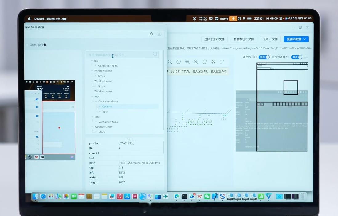Open WPS Office from the Dock

click(x=199, y=196)
